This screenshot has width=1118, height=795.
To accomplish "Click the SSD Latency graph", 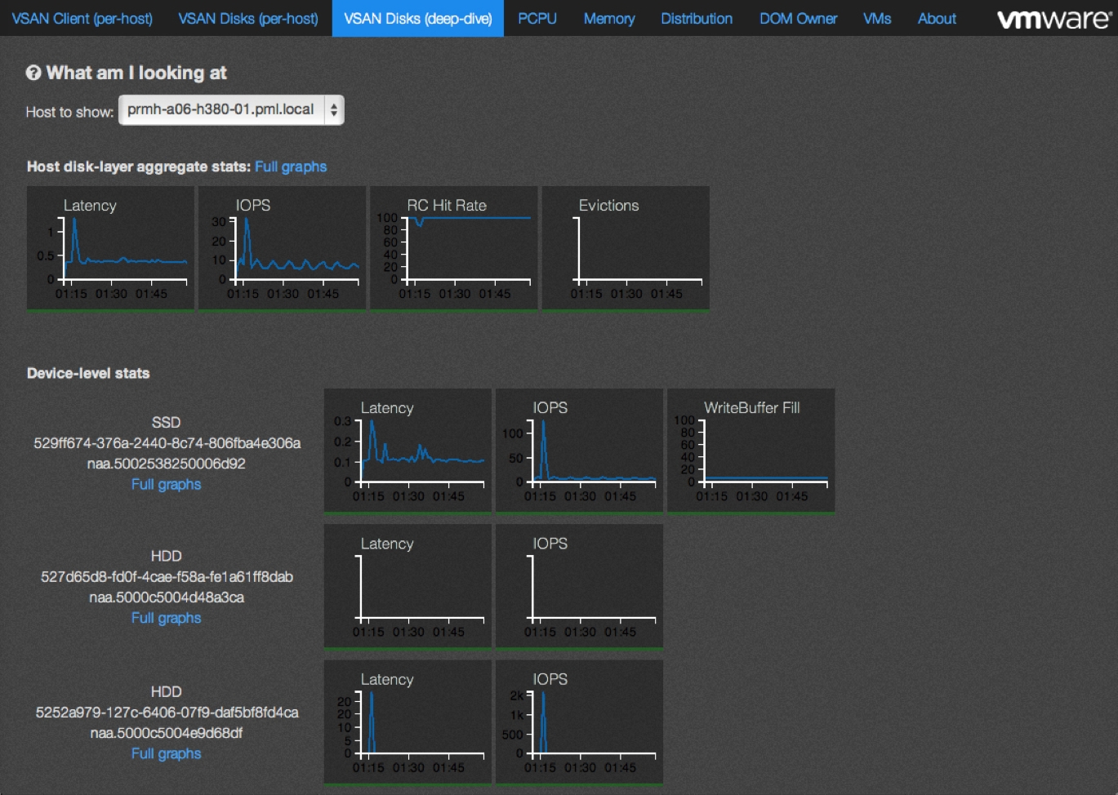I will point(408,451).
